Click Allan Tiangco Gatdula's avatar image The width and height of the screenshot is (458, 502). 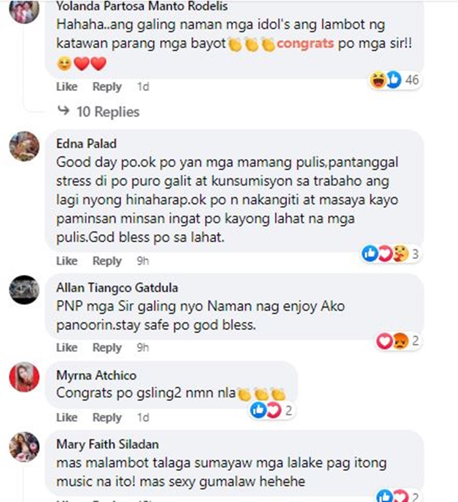click(24, 290)
